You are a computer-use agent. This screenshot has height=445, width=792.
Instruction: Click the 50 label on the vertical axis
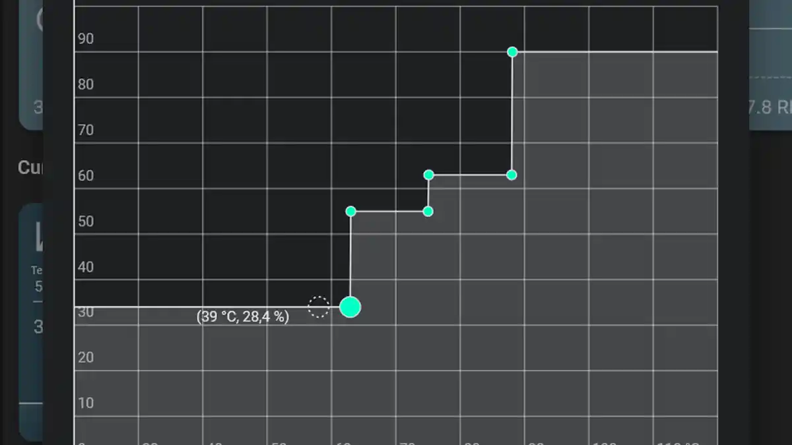pyautogui.click(x=86, y=222)
